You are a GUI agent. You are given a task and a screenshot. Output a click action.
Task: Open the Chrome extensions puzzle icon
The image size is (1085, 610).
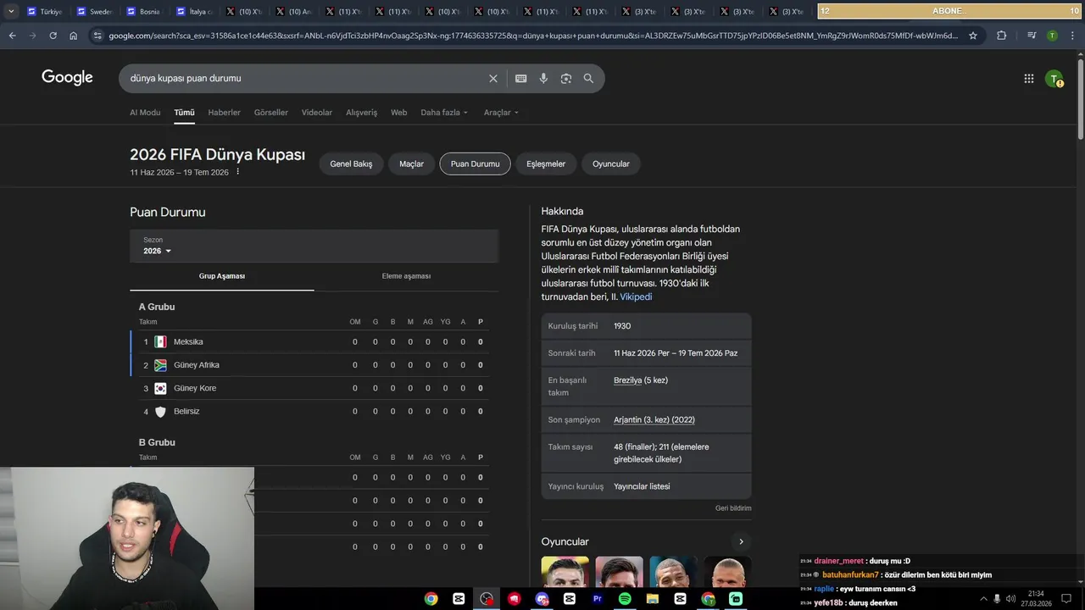pyautogui.click(x=1002, y=36)
